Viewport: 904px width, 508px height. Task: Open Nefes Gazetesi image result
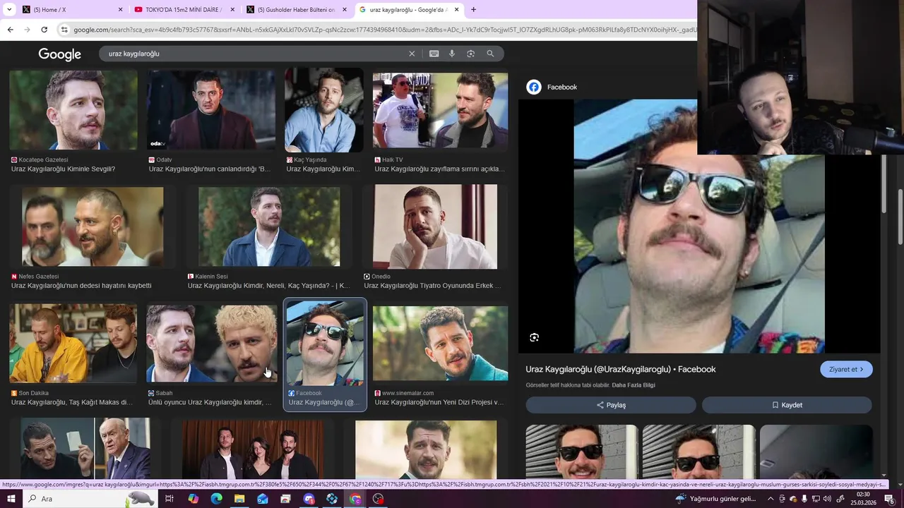point(93,227)
